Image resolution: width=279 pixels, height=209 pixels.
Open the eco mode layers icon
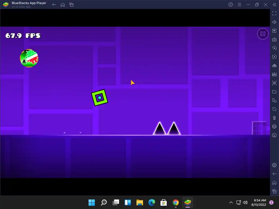tap(274, 127)
